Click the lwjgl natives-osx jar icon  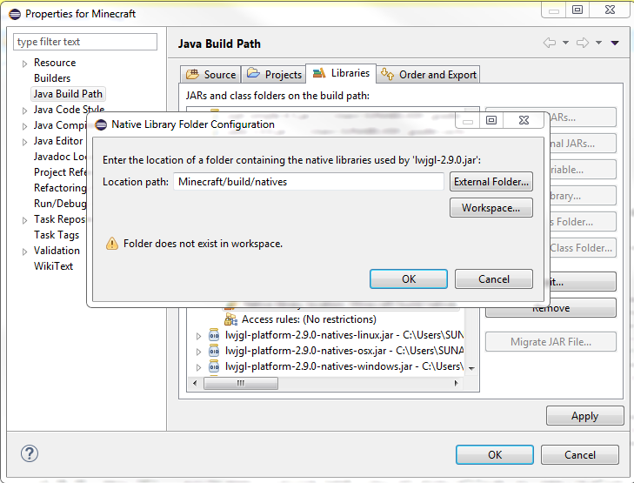[214, 351]
